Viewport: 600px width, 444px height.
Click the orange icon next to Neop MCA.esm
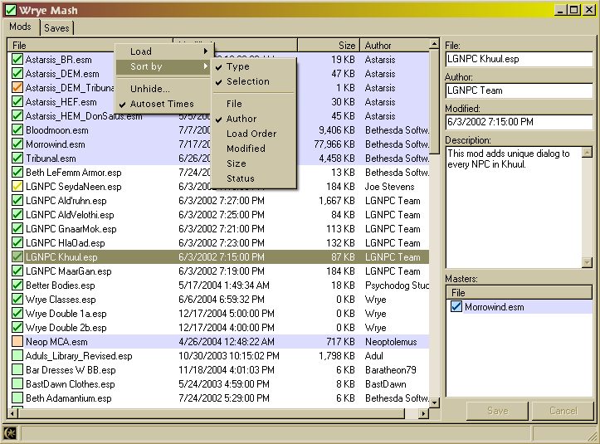pos(17,342)
